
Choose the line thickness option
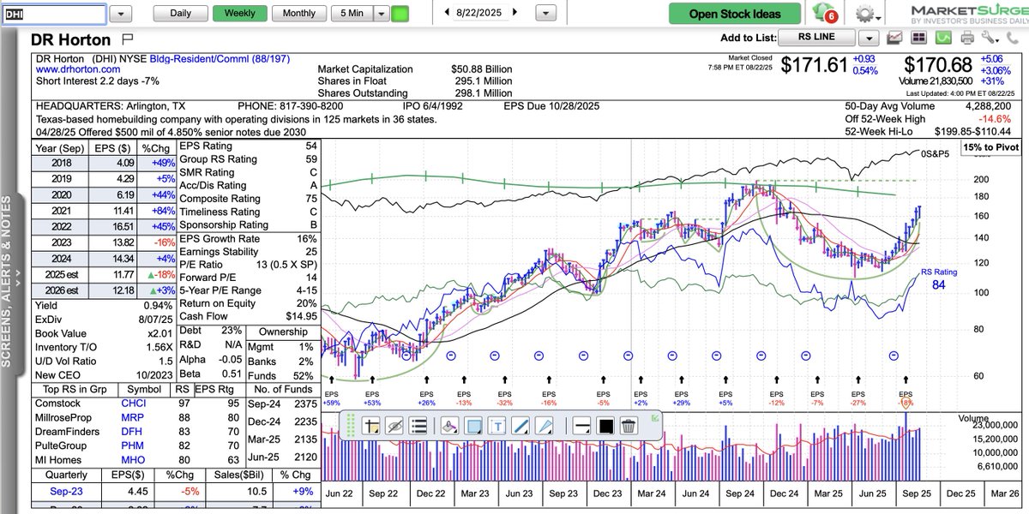581,426
